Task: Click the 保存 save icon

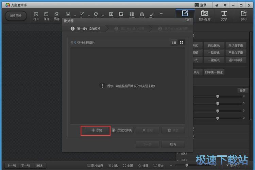Action: click(x=47, y=16)
